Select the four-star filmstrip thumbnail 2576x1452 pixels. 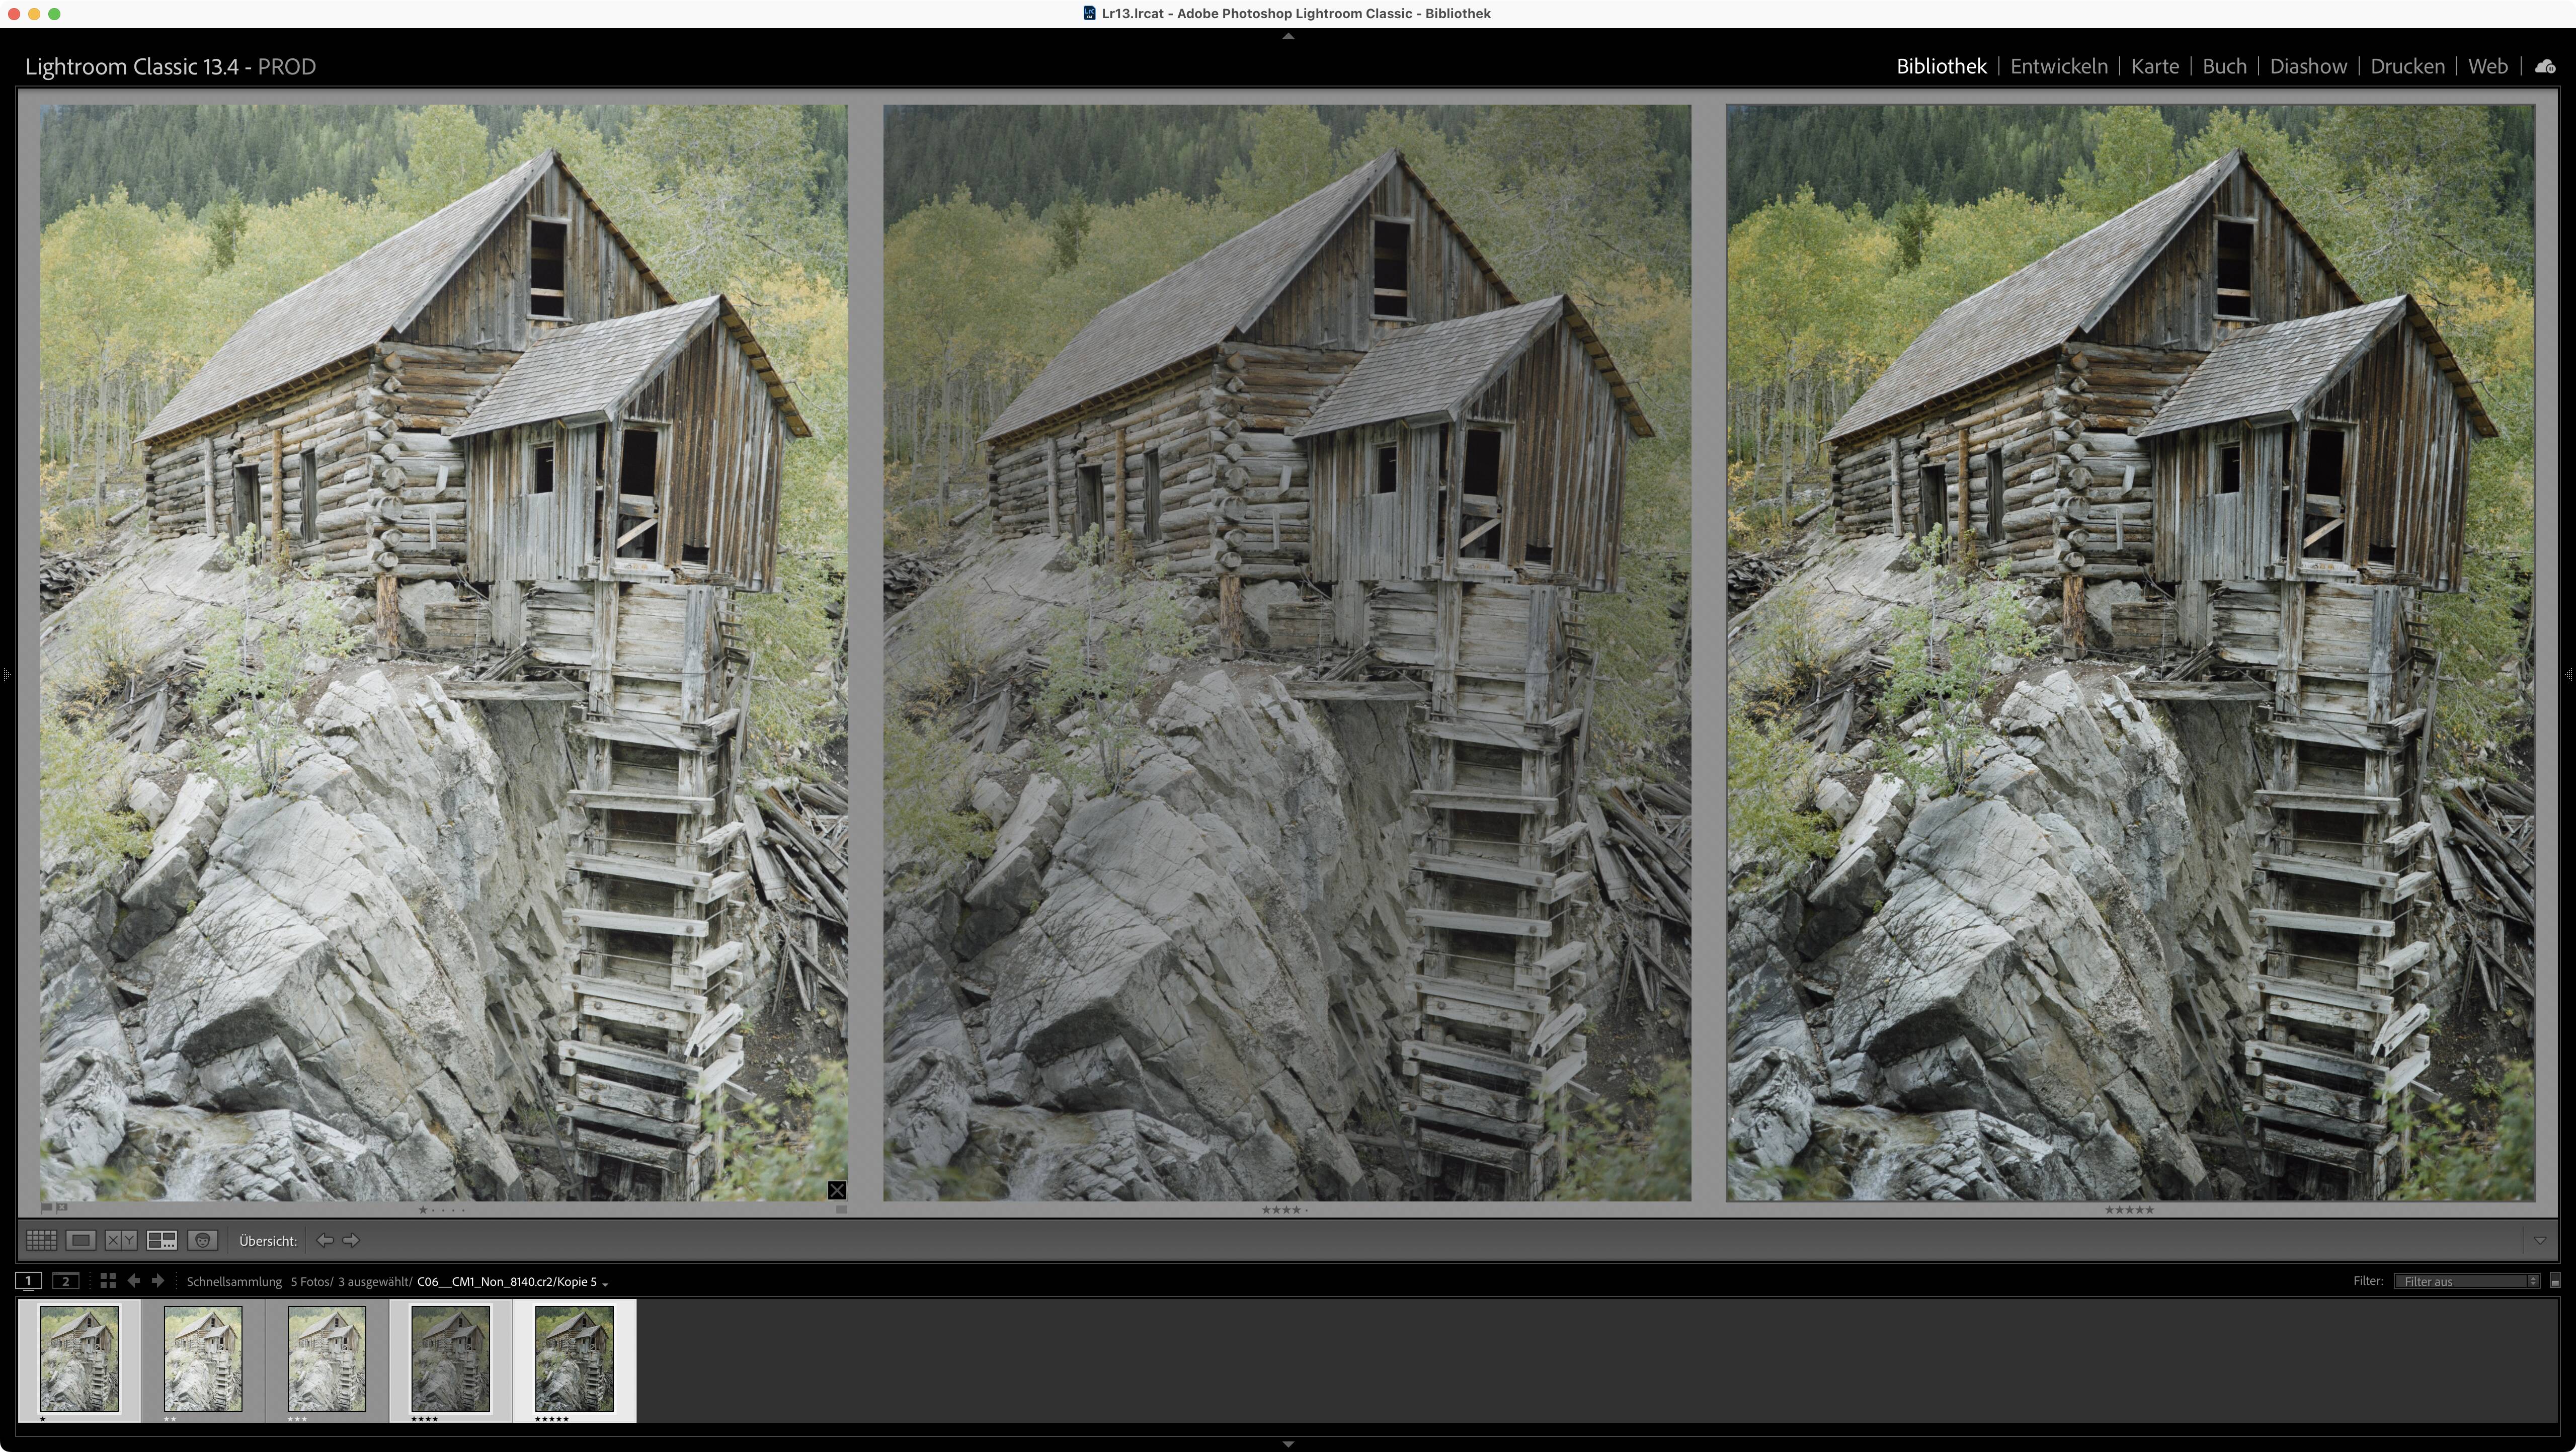(451, 1358)
